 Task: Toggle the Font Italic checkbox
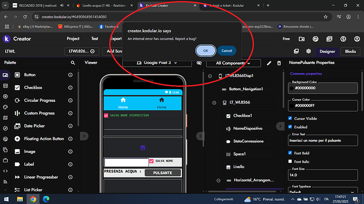point(290,161)
